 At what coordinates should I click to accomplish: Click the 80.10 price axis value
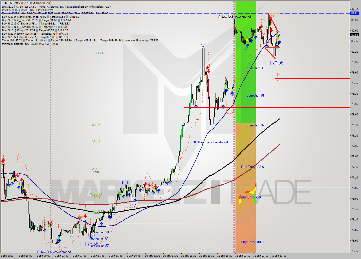[355, 52]
